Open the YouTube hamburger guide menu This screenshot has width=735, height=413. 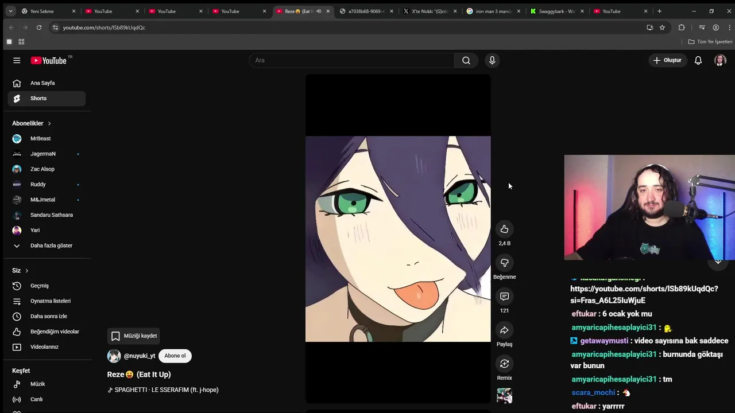click(17, 60)
